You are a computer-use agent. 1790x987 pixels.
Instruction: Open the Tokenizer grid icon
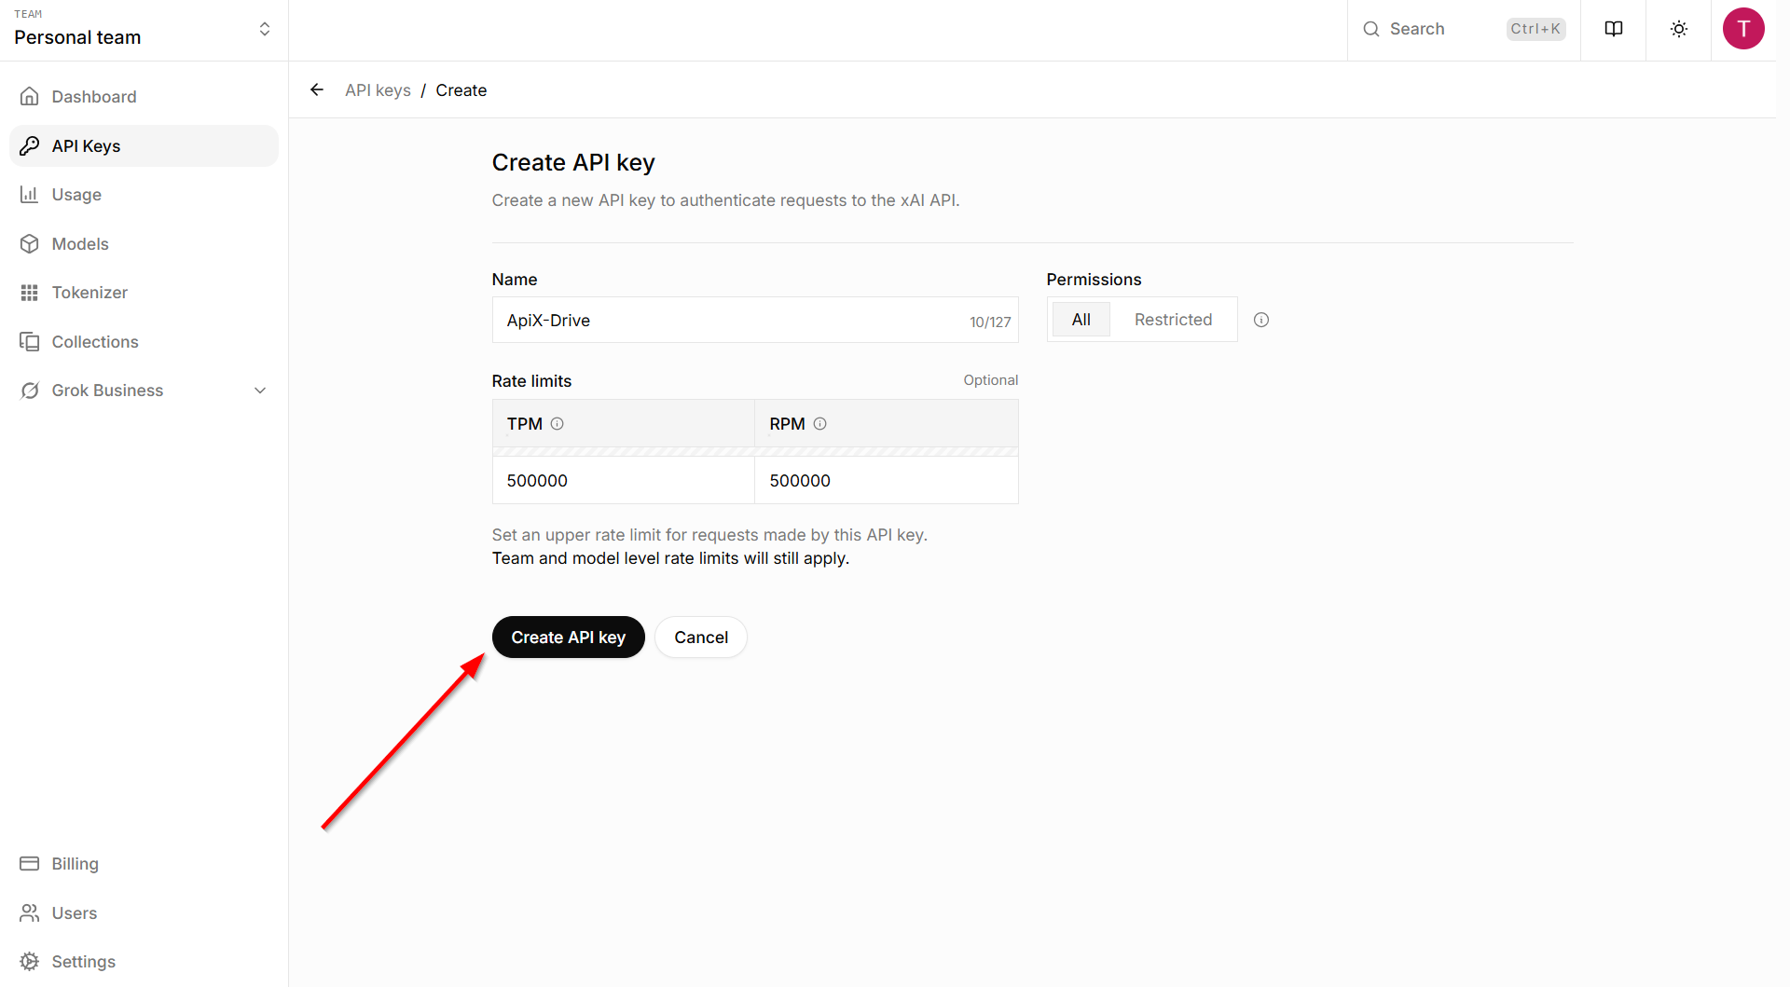tap(31, 292)
